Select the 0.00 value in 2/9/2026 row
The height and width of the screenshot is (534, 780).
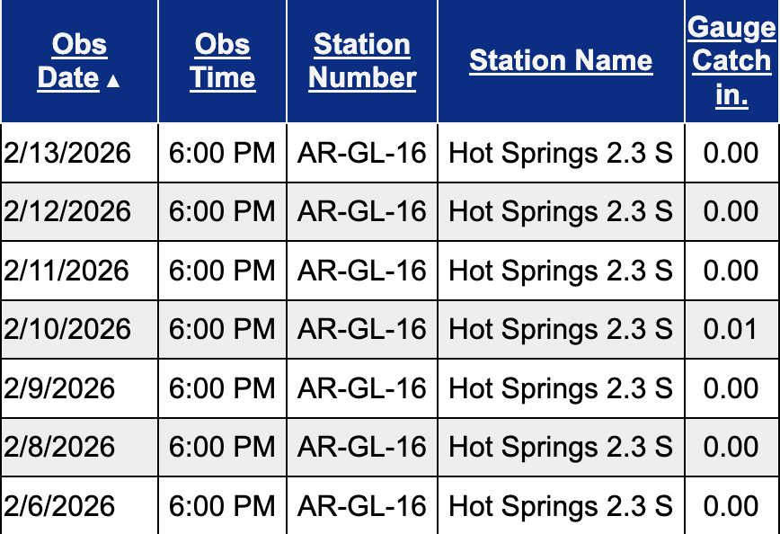[x=731, y=388]
